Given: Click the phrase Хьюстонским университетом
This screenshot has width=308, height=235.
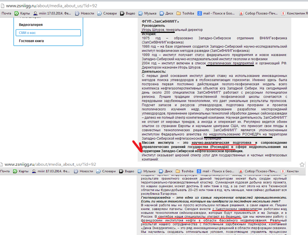Looking at the screenshot, I should [x=239, y=209].
